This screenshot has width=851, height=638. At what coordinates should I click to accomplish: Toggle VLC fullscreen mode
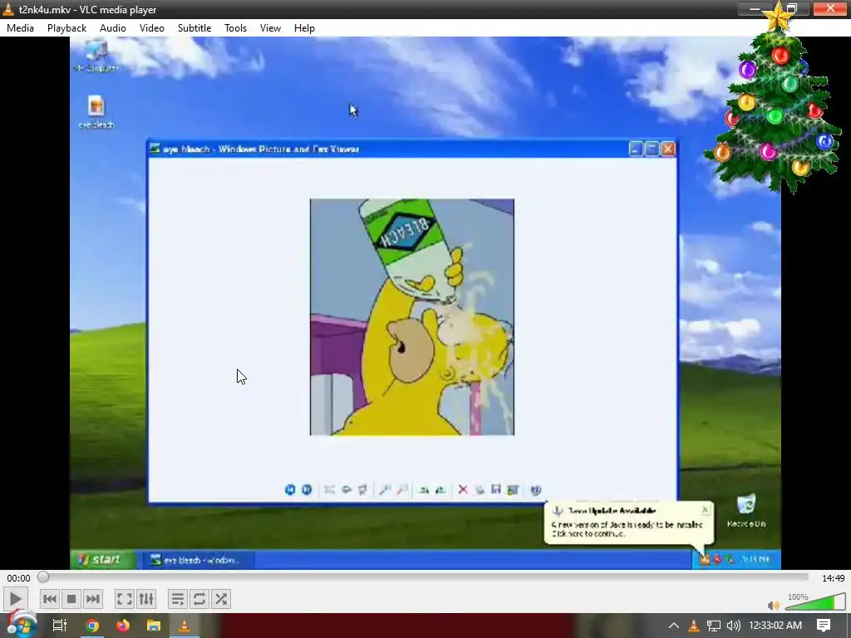pos(125,600)
